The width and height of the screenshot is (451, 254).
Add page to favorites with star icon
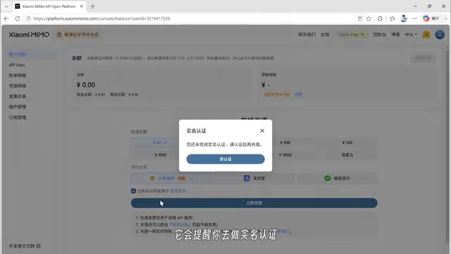pos(369,18)
